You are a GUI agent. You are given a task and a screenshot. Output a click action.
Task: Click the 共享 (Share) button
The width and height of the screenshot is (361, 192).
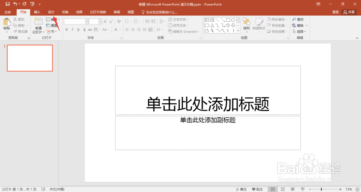click(x=349, y=12)
